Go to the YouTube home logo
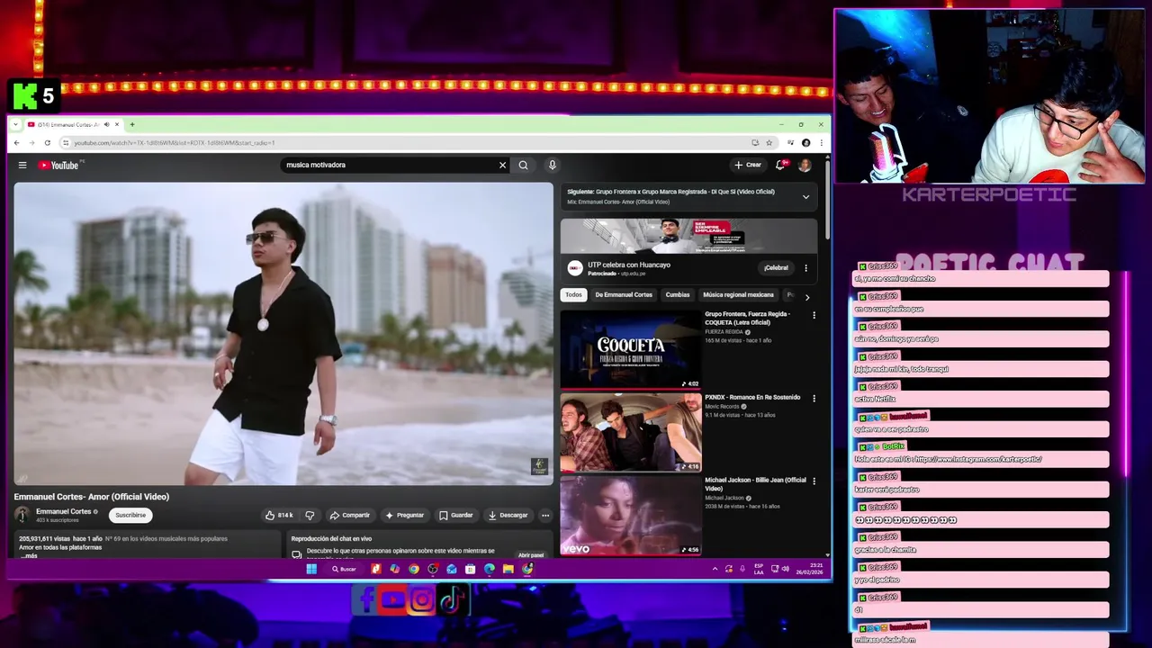The image size is (1152, 648). coord(58,165)
